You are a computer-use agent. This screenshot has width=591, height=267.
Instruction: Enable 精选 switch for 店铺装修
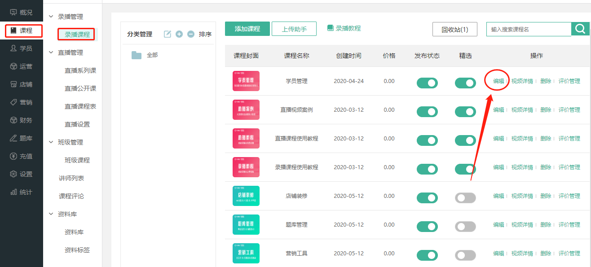pos(465,198)
